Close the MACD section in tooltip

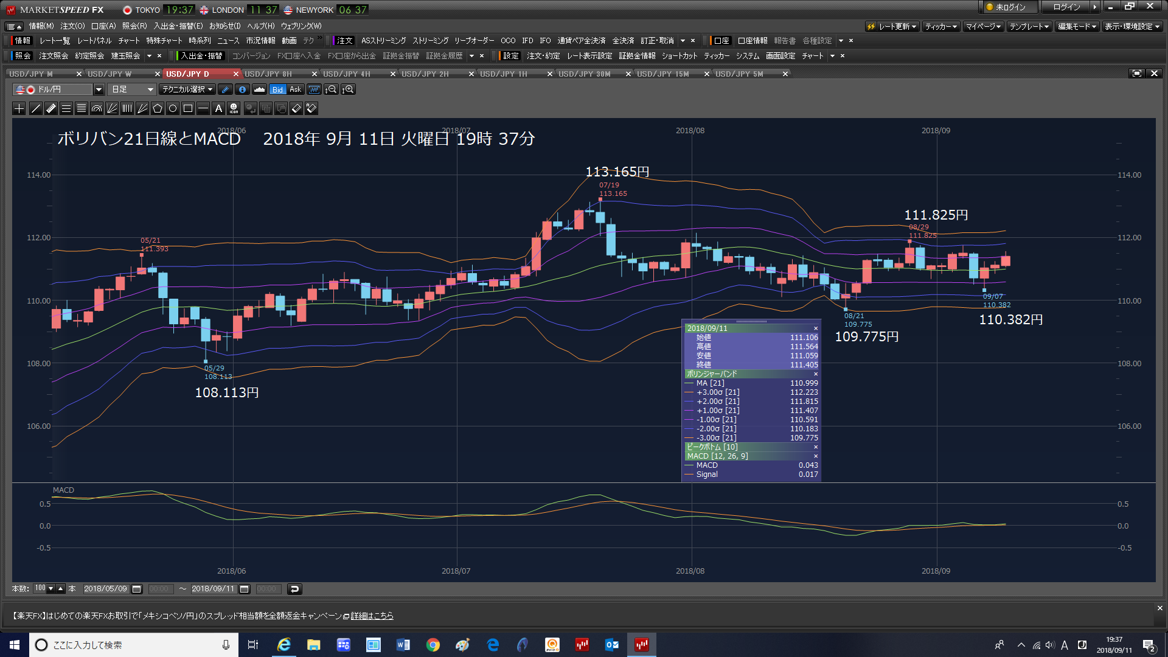pyautogui.click(x=816, y=456)
